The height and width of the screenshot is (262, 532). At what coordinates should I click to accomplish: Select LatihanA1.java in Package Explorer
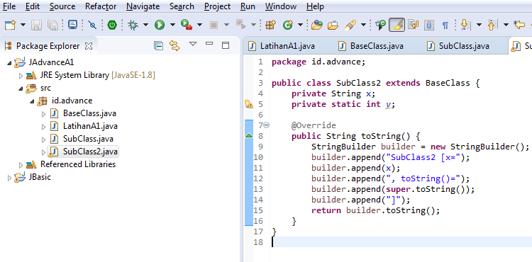point(84,126)
